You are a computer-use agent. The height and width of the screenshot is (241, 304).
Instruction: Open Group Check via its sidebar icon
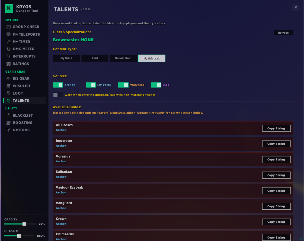pos(8,27)
